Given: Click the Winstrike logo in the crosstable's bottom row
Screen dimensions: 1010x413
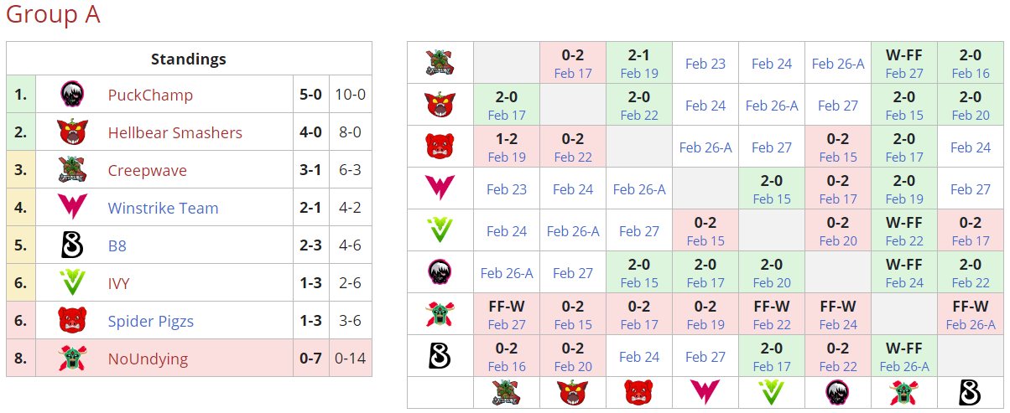Looking at the screenshot, I should coord(705,392).
